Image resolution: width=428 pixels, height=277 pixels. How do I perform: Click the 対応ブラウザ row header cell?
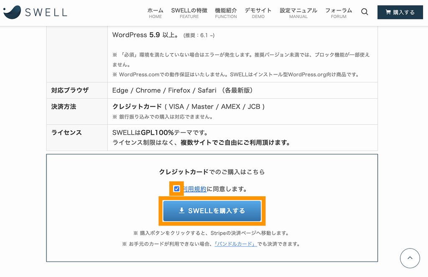click(77, 90)
